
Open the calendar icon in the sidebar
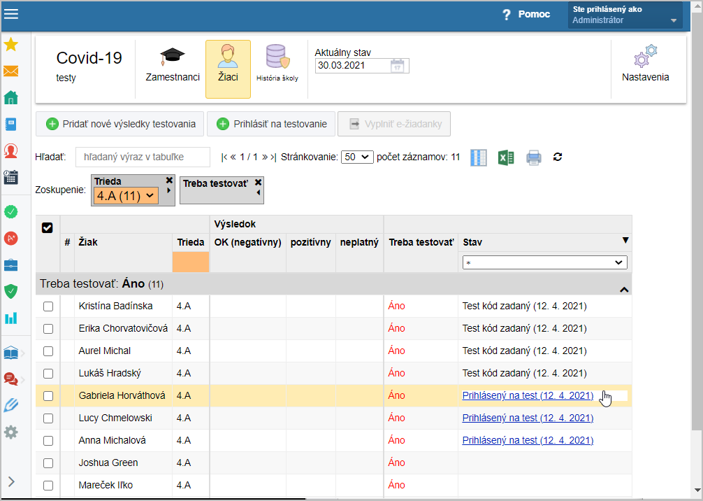pos(10,177)
